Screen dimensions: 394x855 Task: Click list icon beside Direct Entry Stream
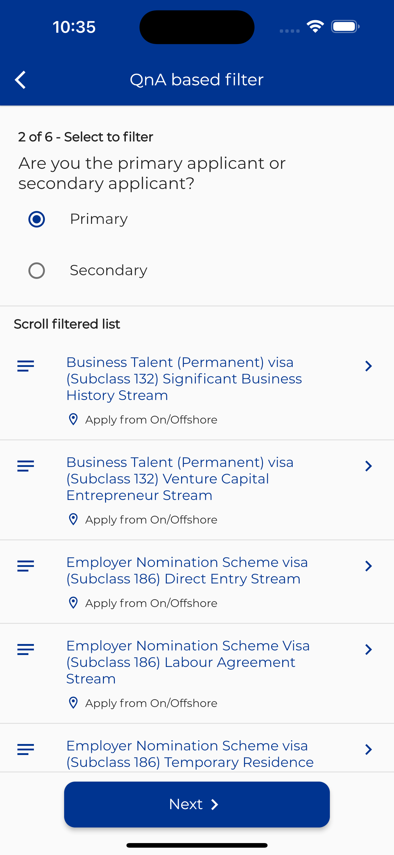point(26,566)
